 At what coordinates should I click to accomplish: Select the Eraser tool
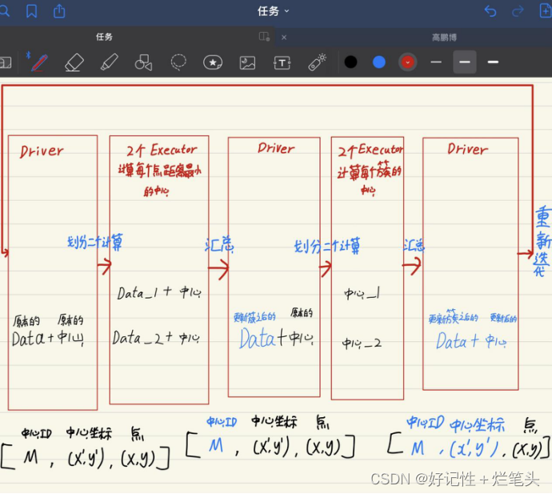coord(74,62)
